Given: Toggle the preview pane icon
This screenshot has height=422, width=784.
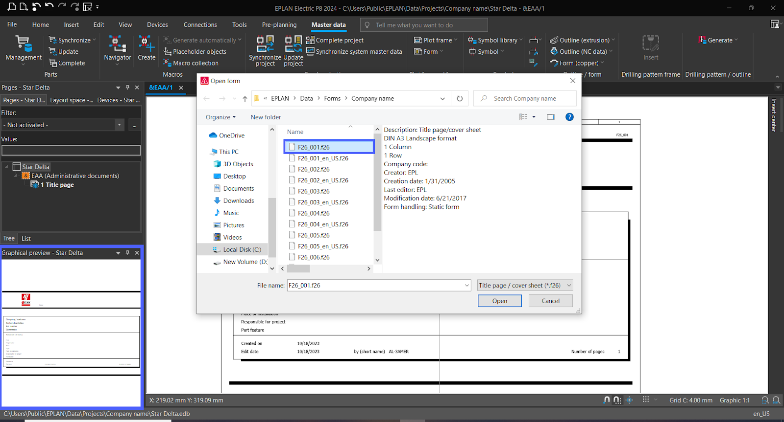Looking at the screenshot, I should pos(551,117).
